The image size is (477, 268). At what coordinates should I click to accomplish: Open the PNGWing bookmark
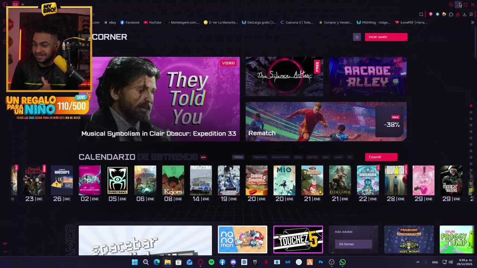(373, 22)
